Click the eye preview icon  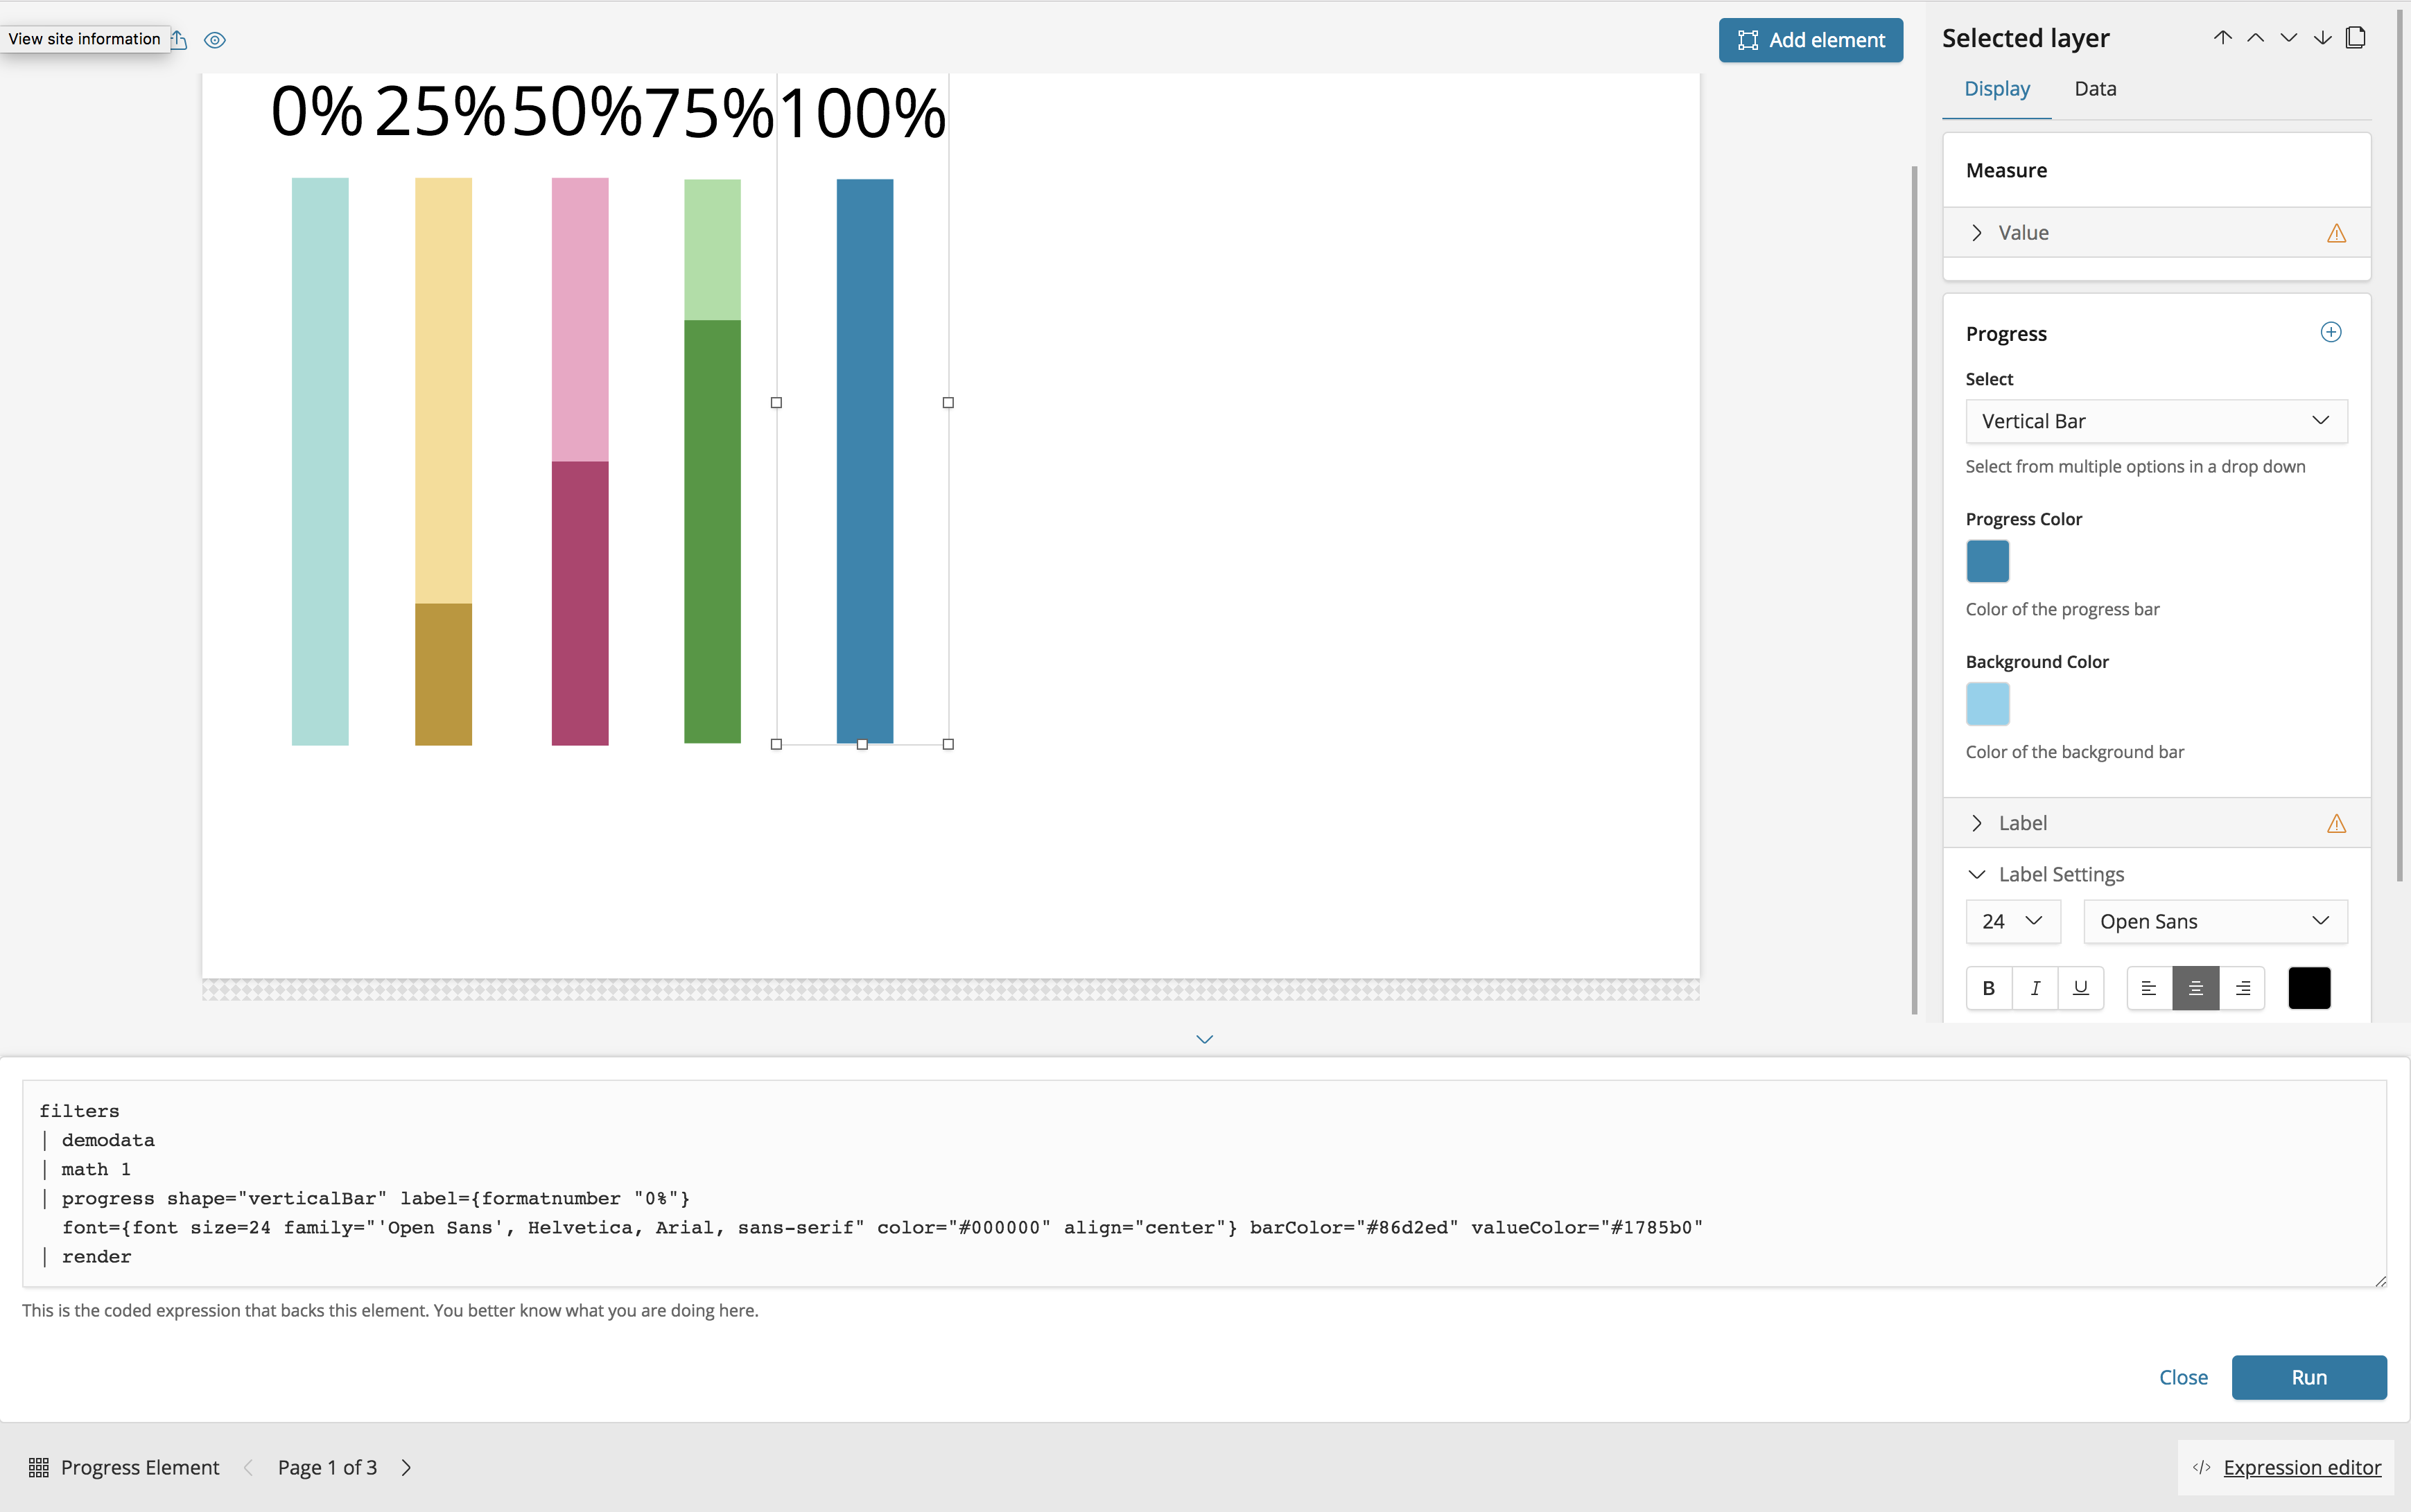pyautogui.click(x=215, y=40)
